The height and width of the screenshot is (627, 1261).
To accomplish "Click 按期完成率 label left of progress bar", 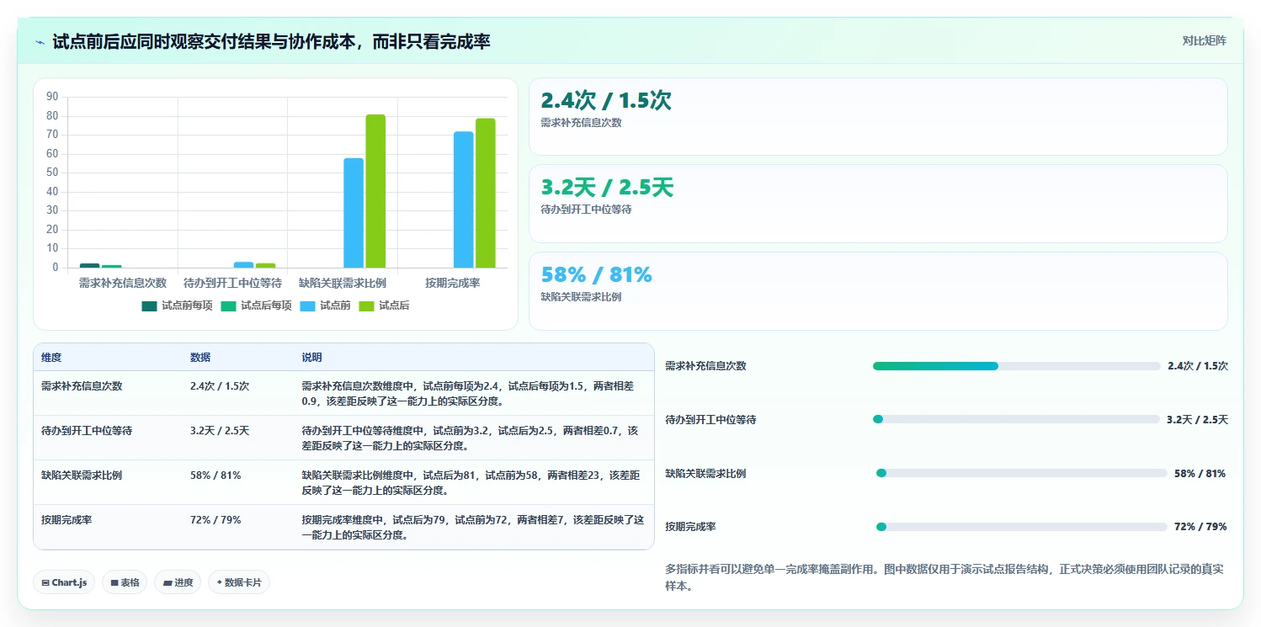I will click(690, 527).
